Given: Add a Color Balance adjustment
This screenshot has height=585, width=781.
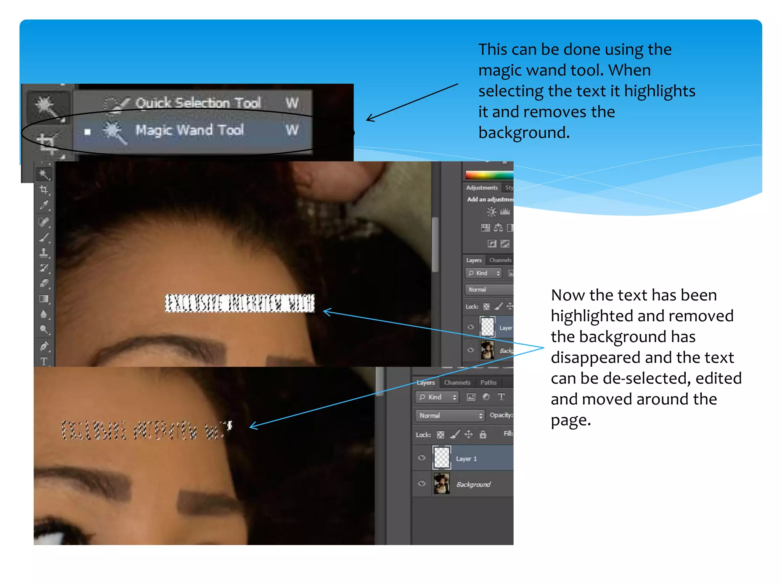Looking at the screenshot, I should pos(498,228).
